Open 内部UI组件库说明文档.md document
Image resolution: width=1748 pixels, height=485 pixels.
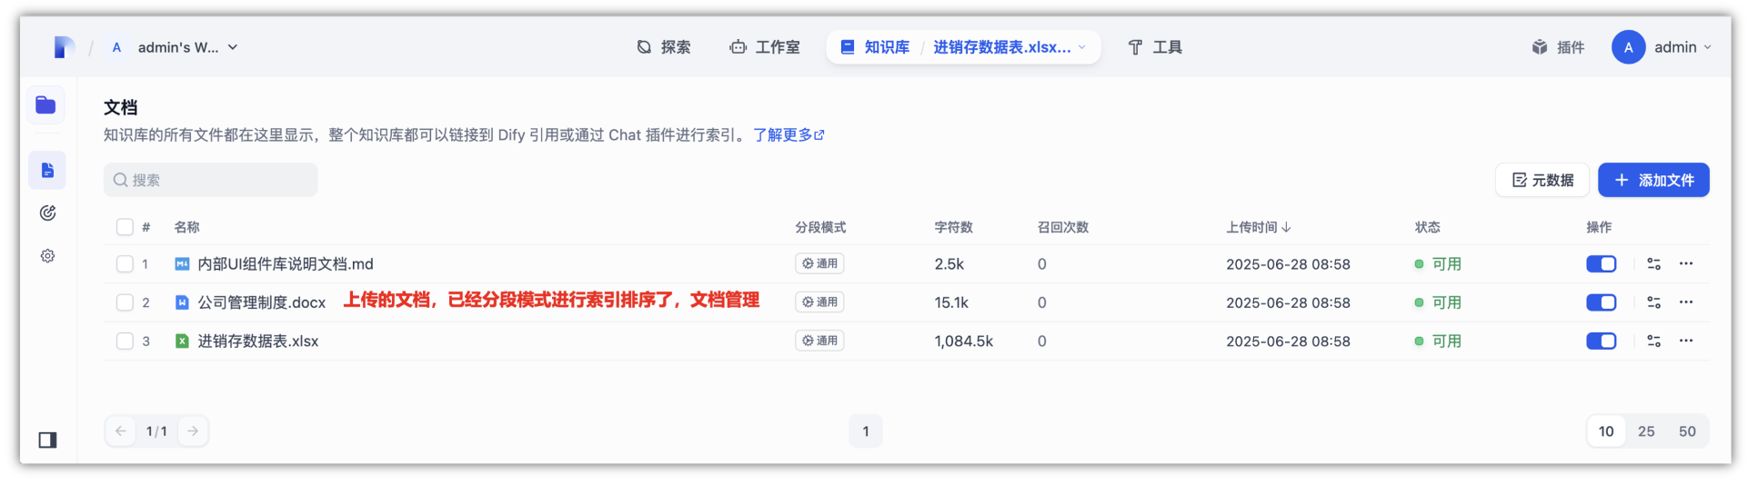[x=286, y=264]
